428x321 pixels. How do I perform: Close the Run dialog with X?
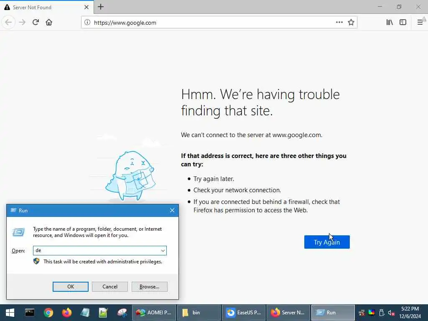[x=172, y=210]
